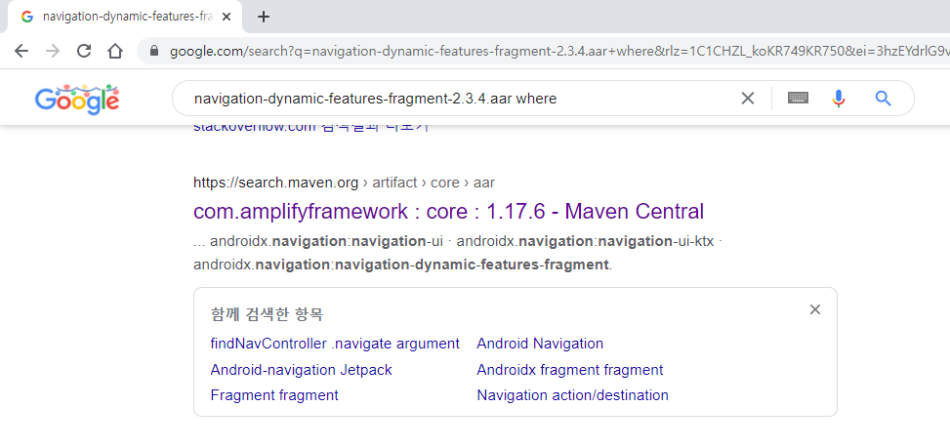Search related term Fragment fragment

tap(273, 396)
